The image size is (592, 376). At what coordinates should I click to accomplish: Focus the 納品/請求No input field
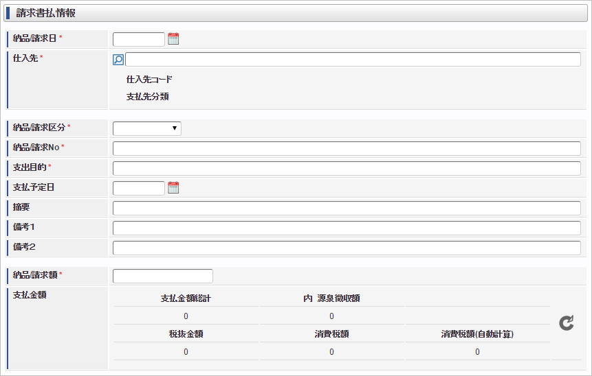(x=347, y=148)
